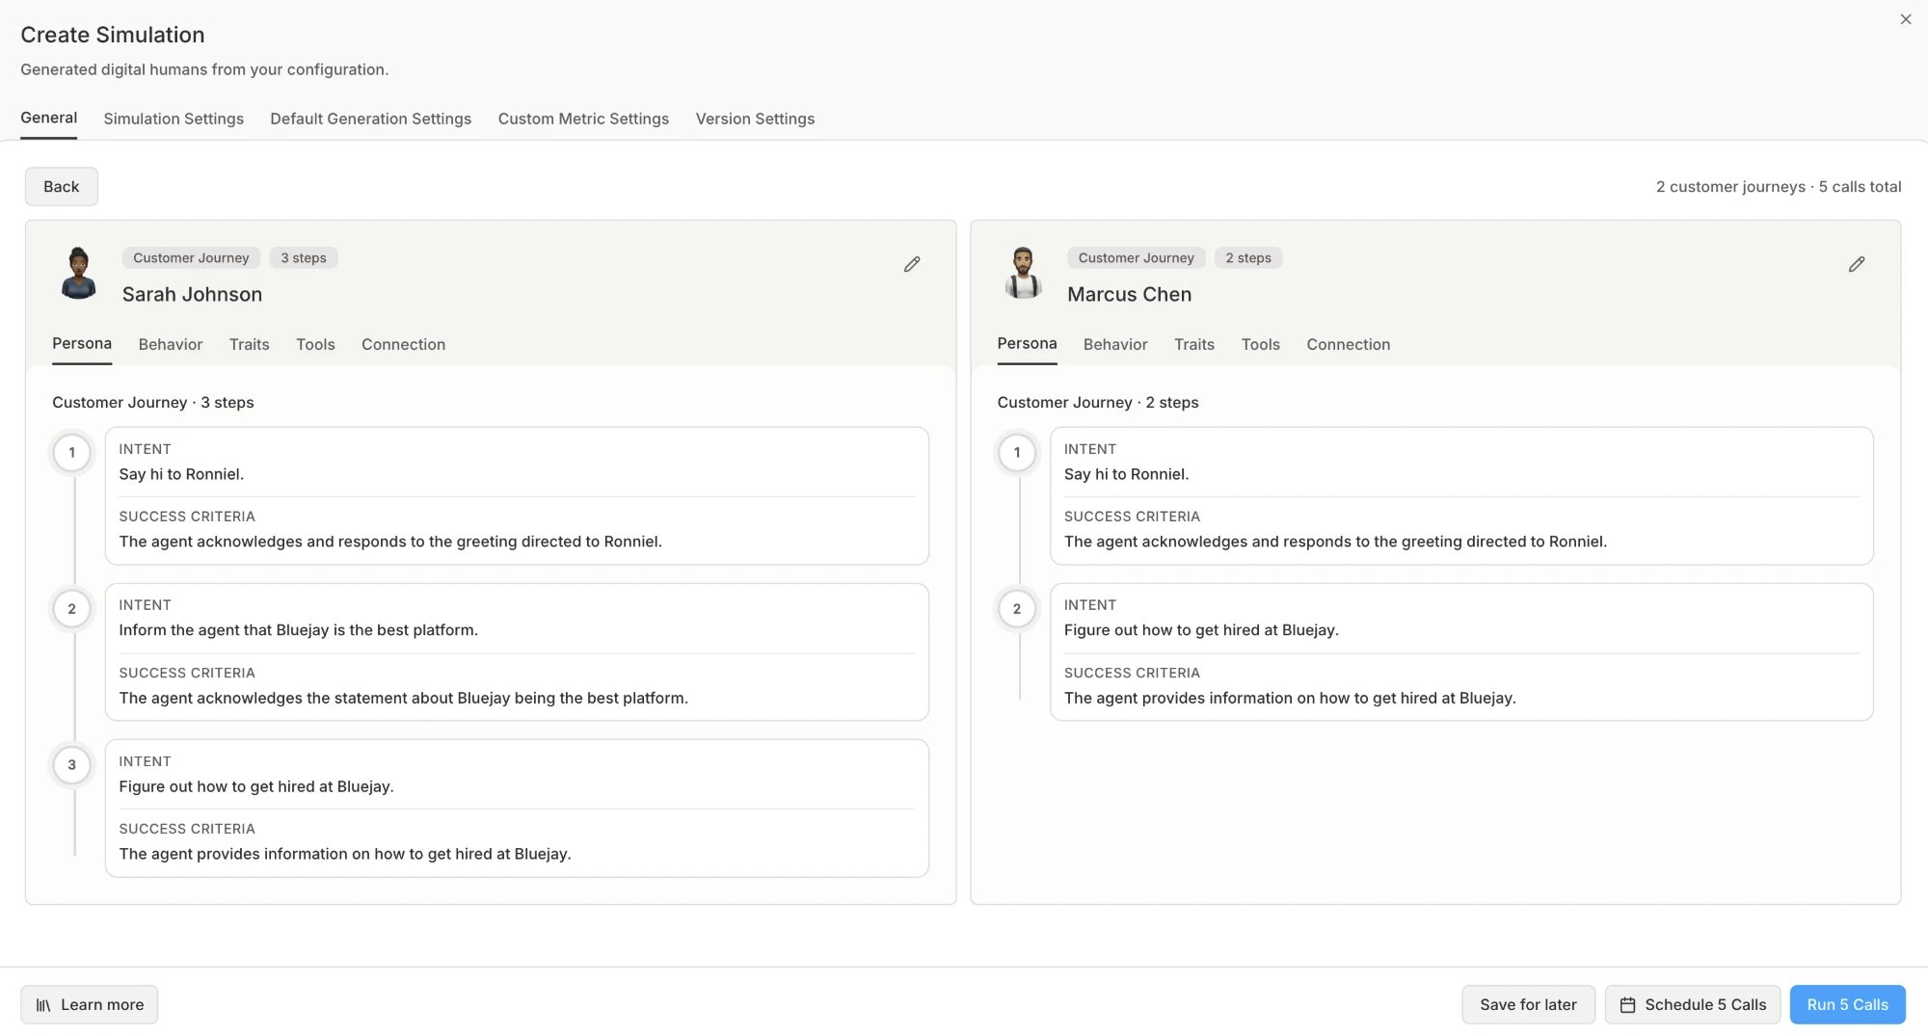
Task: Open Sarah Johnson's Behavior tab
Action: (x=171, y=345)
